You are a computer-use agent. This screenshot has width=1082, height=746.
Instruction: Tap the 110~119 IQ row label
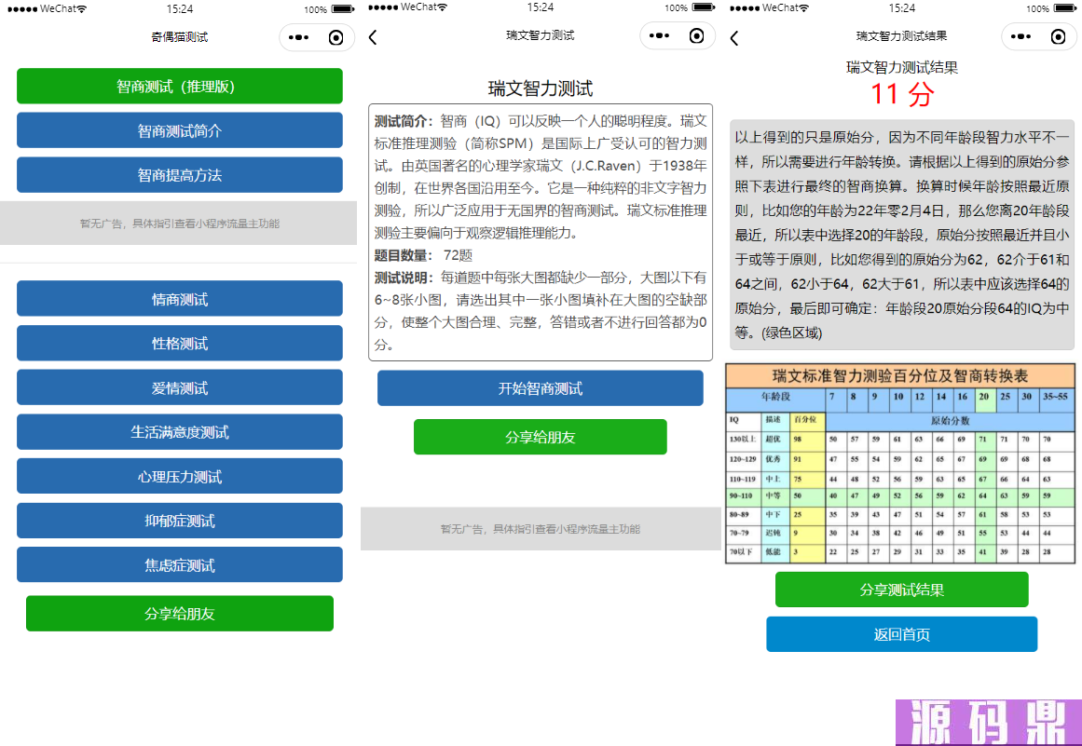click(x=743, y=478)
